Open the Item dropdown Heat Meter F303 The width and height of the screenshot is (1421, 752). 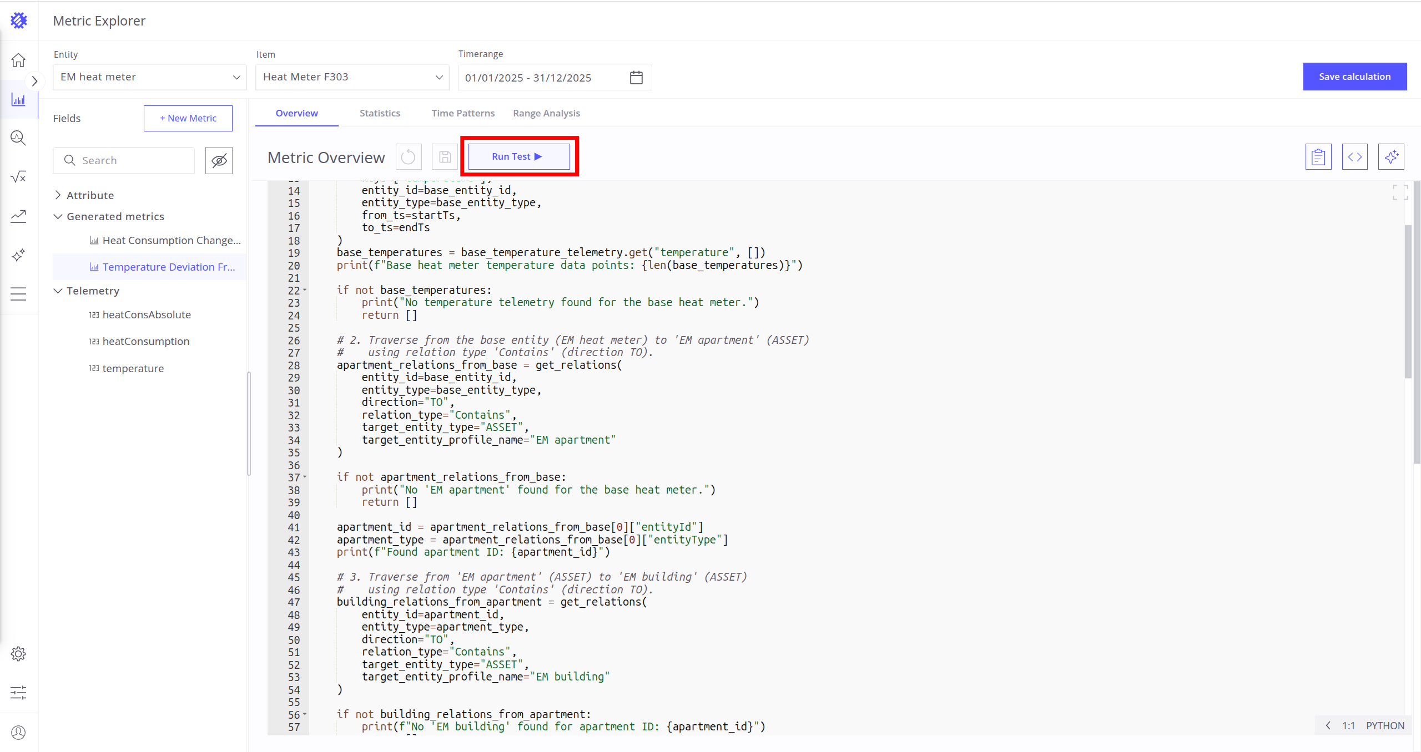coord(352,77)
